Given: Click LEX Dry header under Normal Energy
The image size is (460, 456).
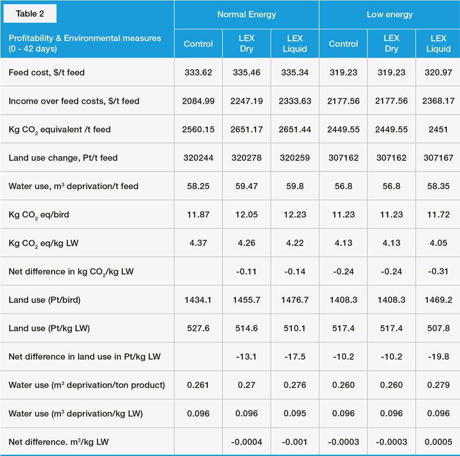Looking at the screenshot, I should [x=246, y=43].
